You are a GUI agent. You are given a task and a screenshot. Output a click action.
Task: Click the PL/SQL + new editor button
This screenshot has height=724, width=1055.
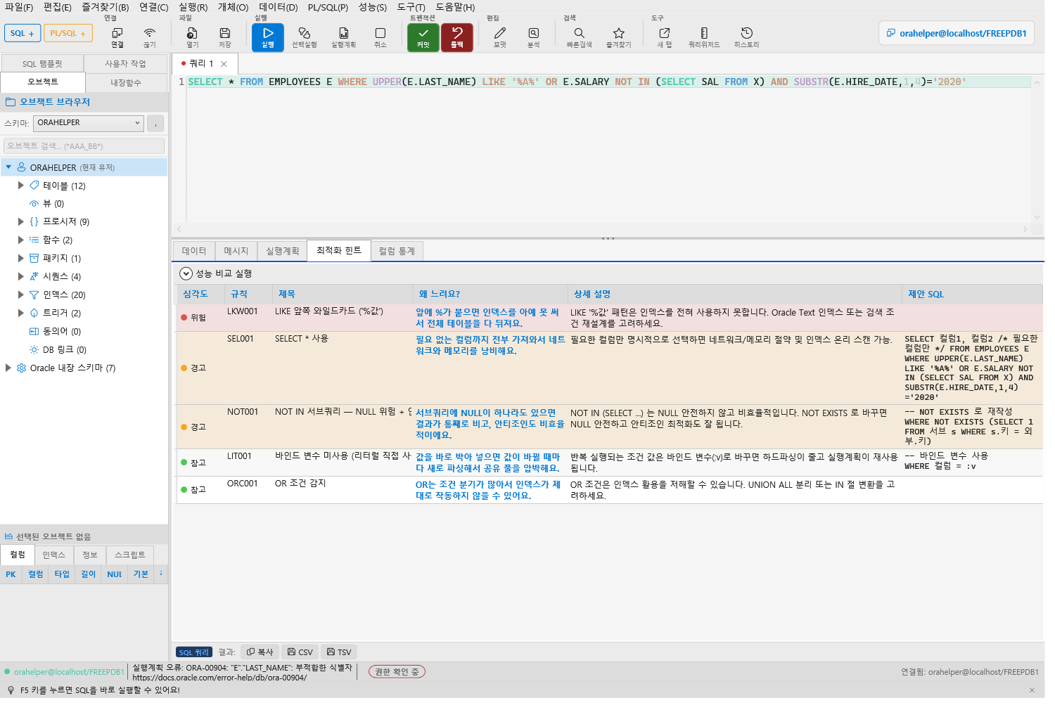coord(68,33)
